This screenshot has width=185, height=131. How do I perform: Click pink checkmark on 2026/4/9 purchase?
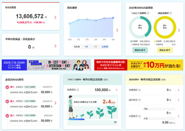pos(7,116)
